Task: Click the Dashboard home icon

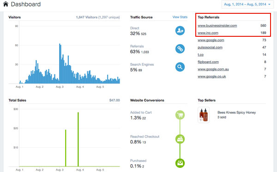Action: (x=6, y=4)
